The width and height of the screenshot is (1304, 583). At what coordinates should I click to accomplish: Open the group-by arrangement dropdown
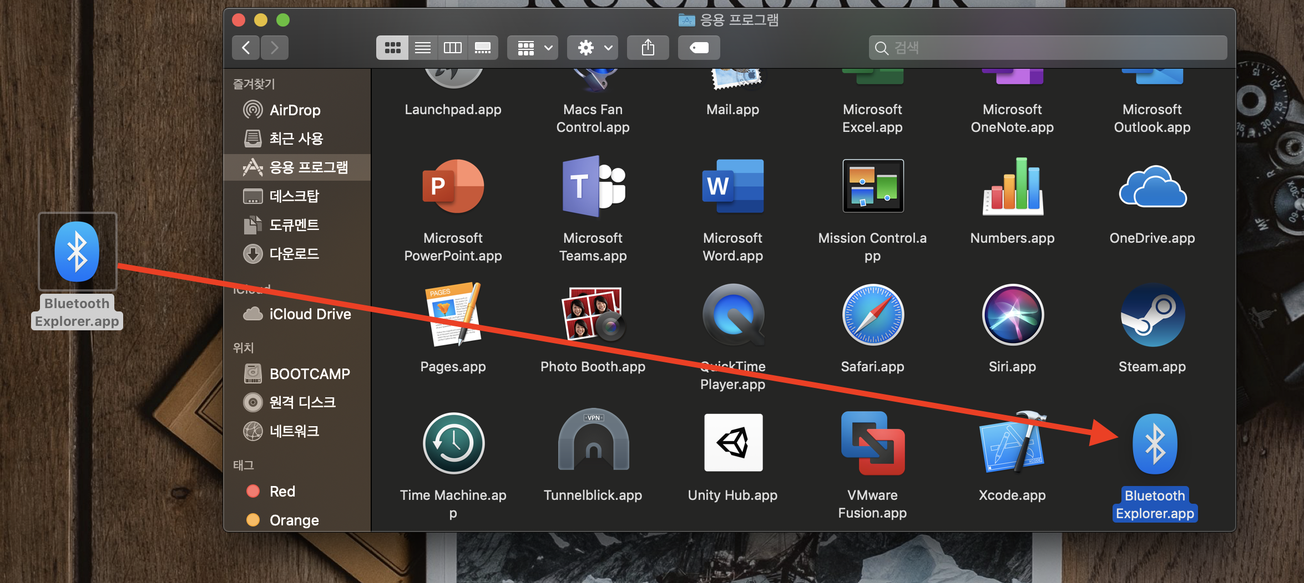click(x=534, y=48)
